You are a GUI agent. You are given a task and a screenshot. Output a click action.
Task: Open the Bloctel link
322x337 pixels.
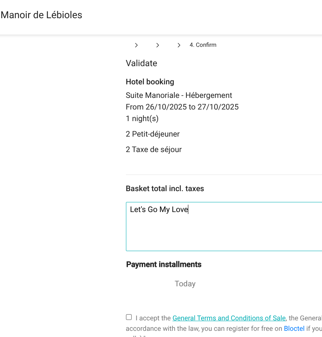point(294,328)
